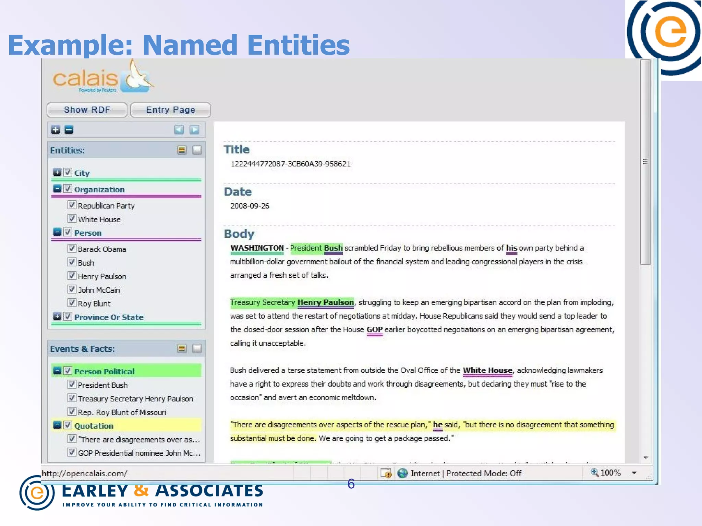Toggle the Roy Blunt checkbox
Image resolution: width=702 pixels, height=526 pixels.
click(x=72, y=303)
